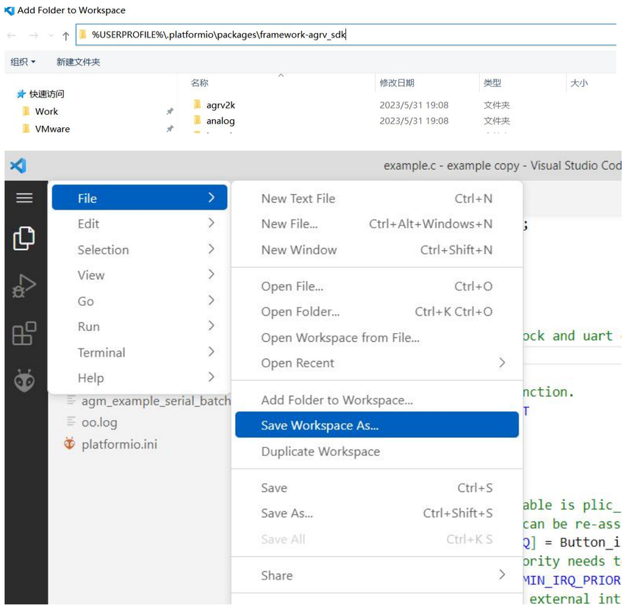Screen dimensions: 632x609
Task: Expand the Edit menu
Action: (x=140, y=224)
